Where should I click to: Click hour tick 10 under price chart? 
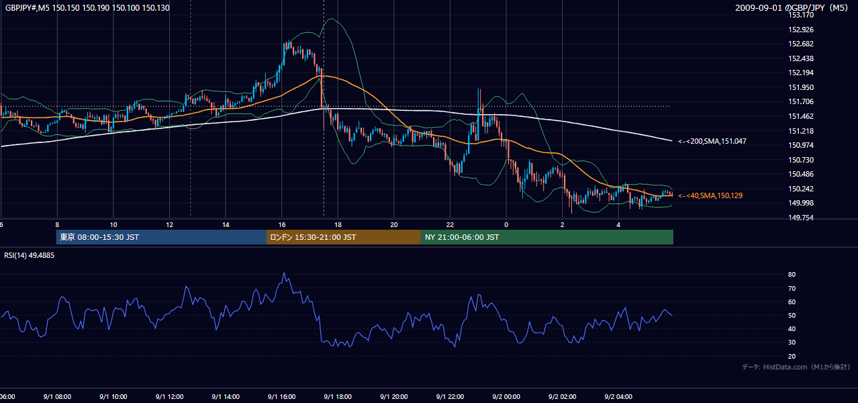click(x=113, y=224)
